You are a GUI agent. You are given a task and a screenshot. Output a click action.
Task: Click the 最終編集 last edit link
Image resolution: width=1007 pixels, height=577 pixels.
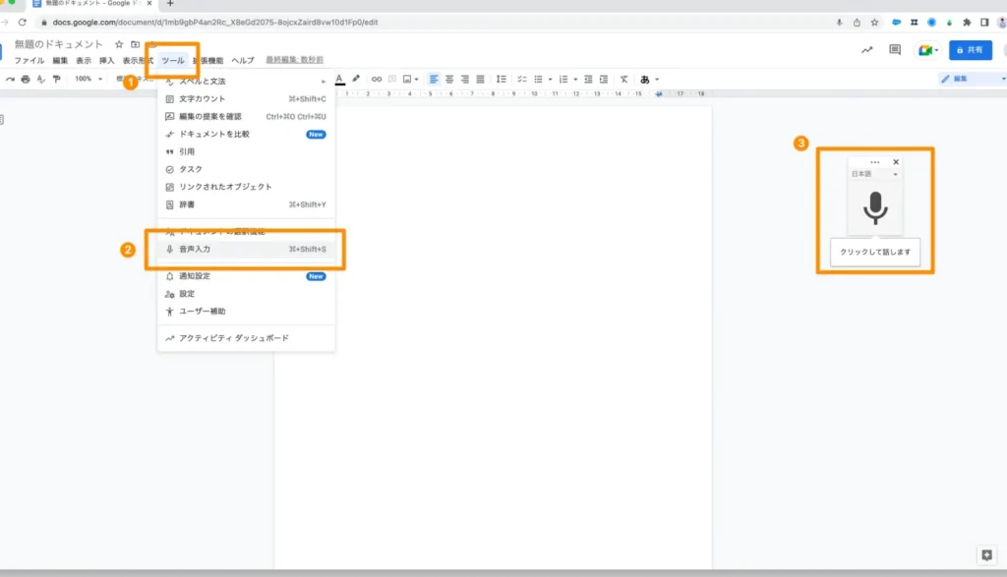click(x=294, y=61)
